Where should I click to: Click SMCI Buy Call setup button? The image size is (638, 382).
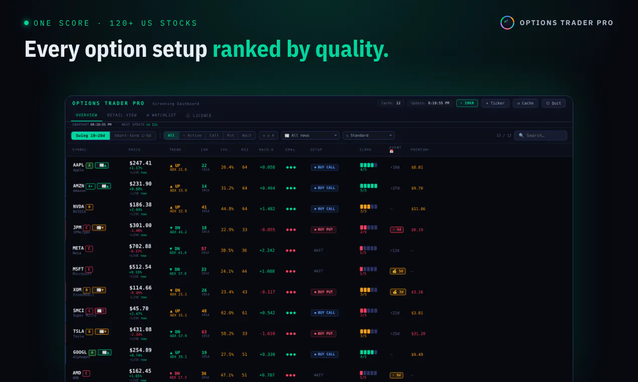click(x=325, y=313)
